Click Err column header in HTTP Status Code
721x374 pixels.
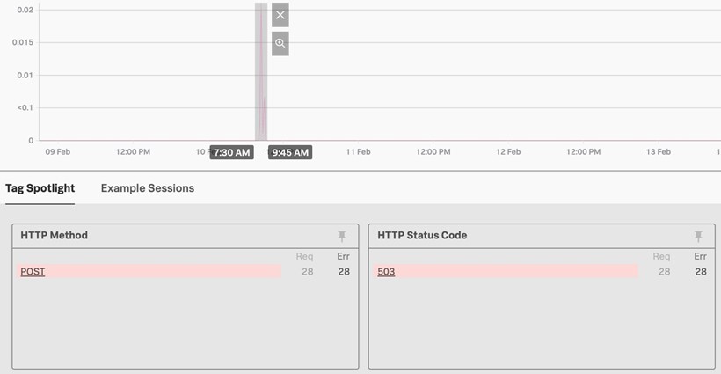pyautogui.click(x=700, y=256)
